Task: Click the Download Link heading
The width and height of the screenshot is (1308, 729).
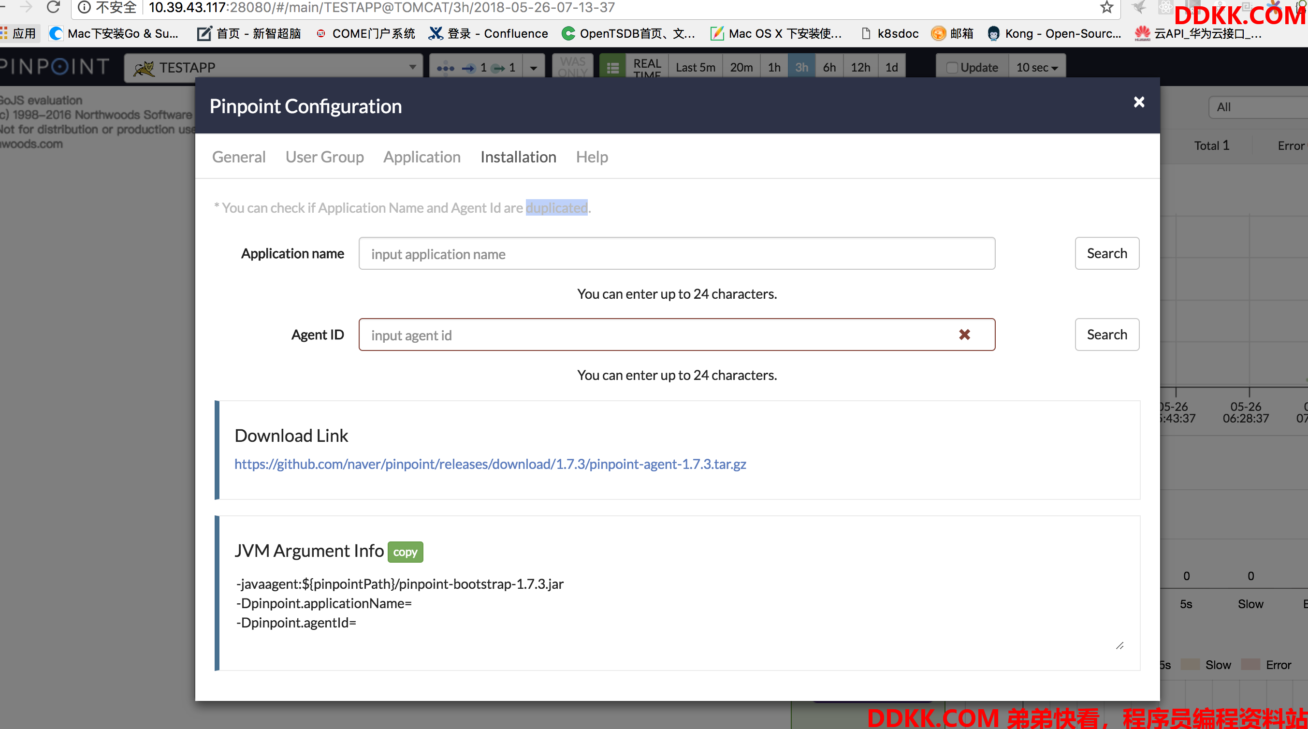Action: pos(291,436)
